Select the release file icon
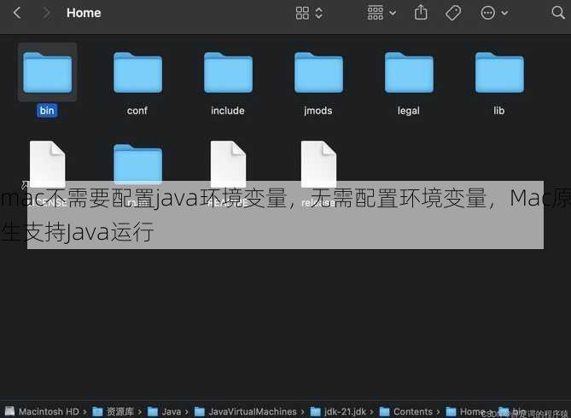Image resolution: width=571 pixels, height=418 pixels. point(318,164)
